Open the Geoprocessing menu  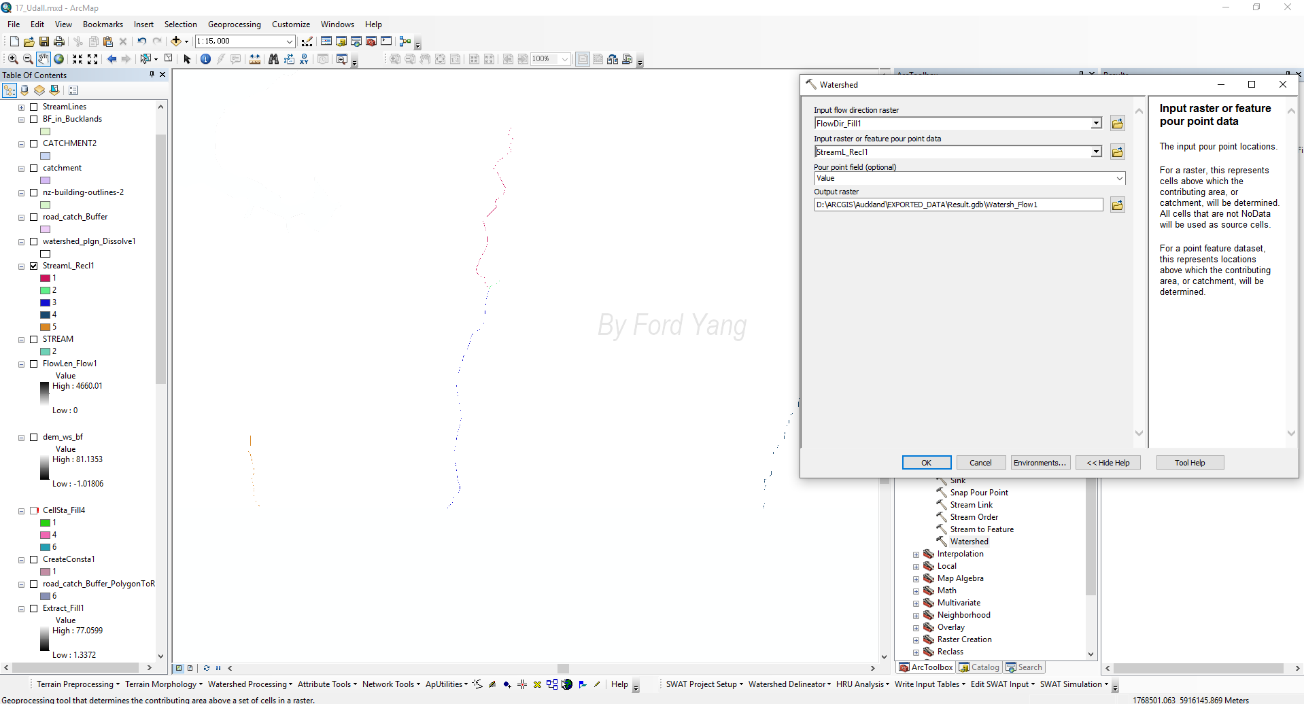click(234, 24)
